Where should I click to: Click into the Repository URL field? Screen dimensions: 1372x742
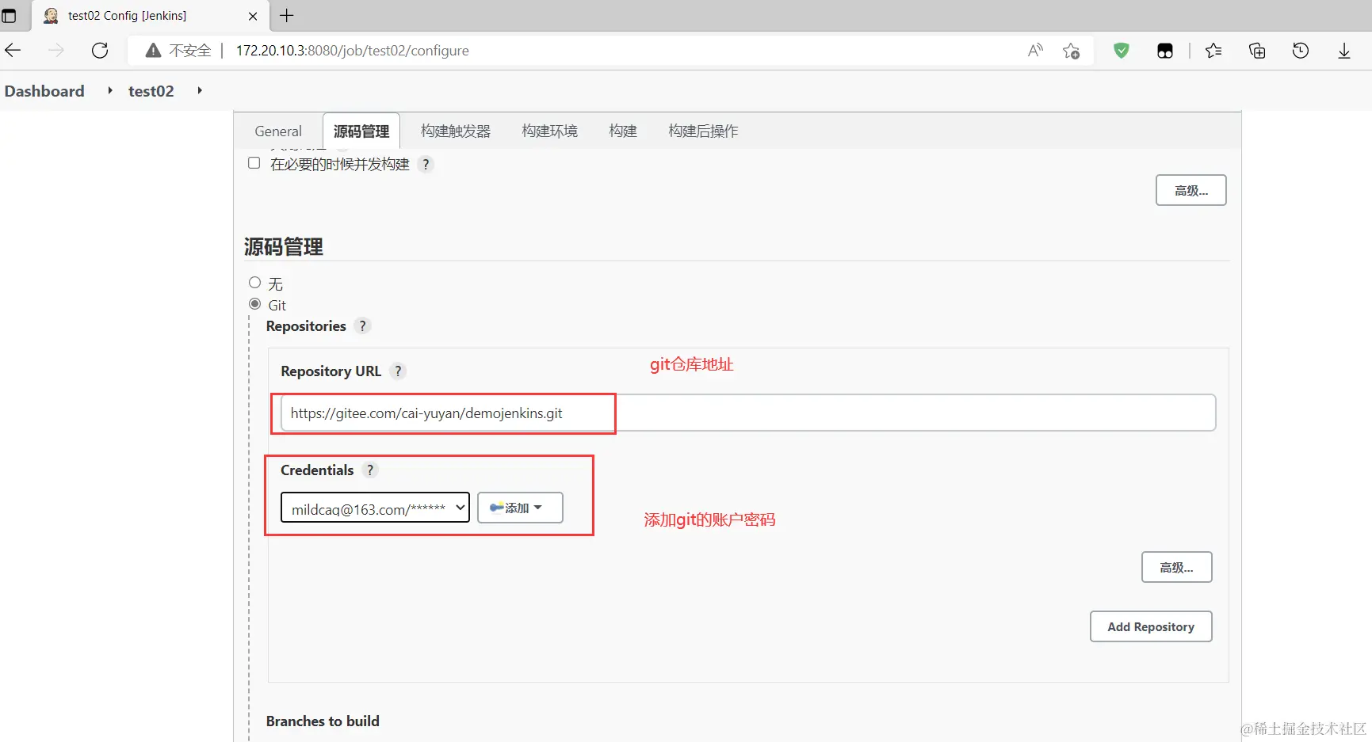[748, 413]
